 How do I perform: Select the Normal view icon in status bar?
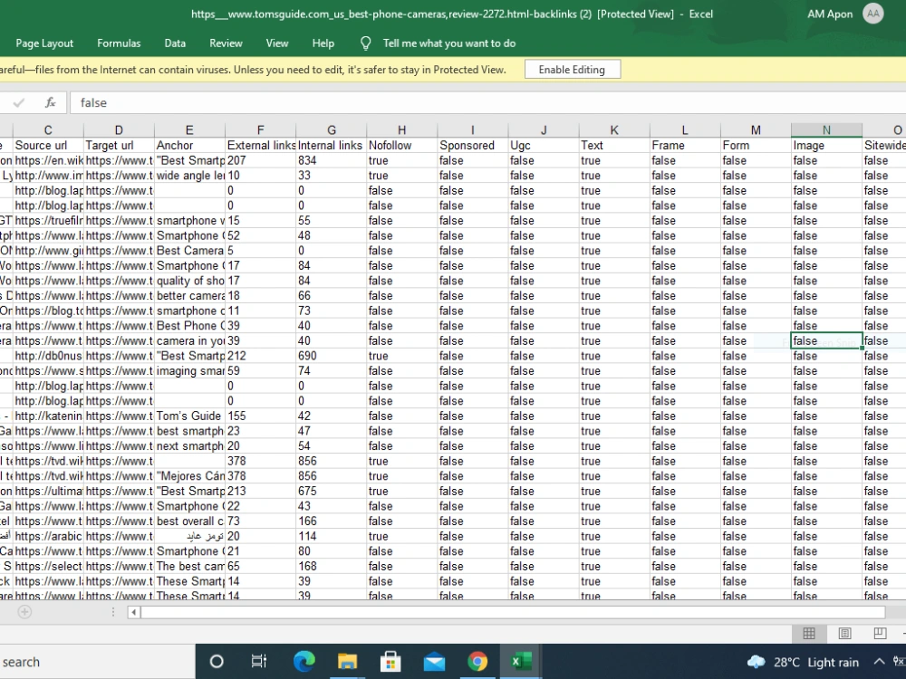[x=809, y=634]
